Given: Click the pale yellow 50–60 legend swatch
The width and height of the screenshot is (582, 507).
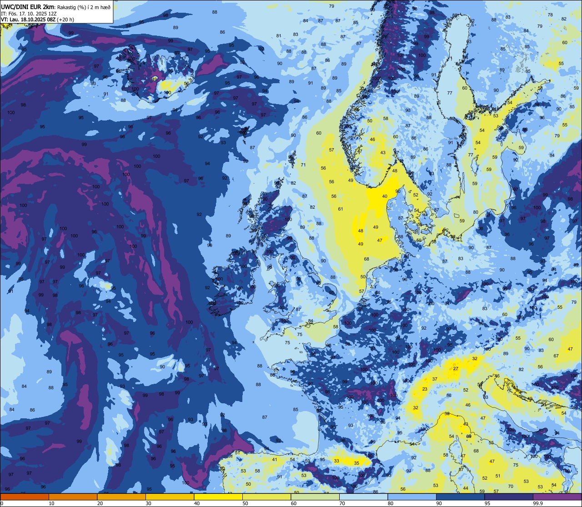Looking at the screenshot, I should click(x=266, y=497).
